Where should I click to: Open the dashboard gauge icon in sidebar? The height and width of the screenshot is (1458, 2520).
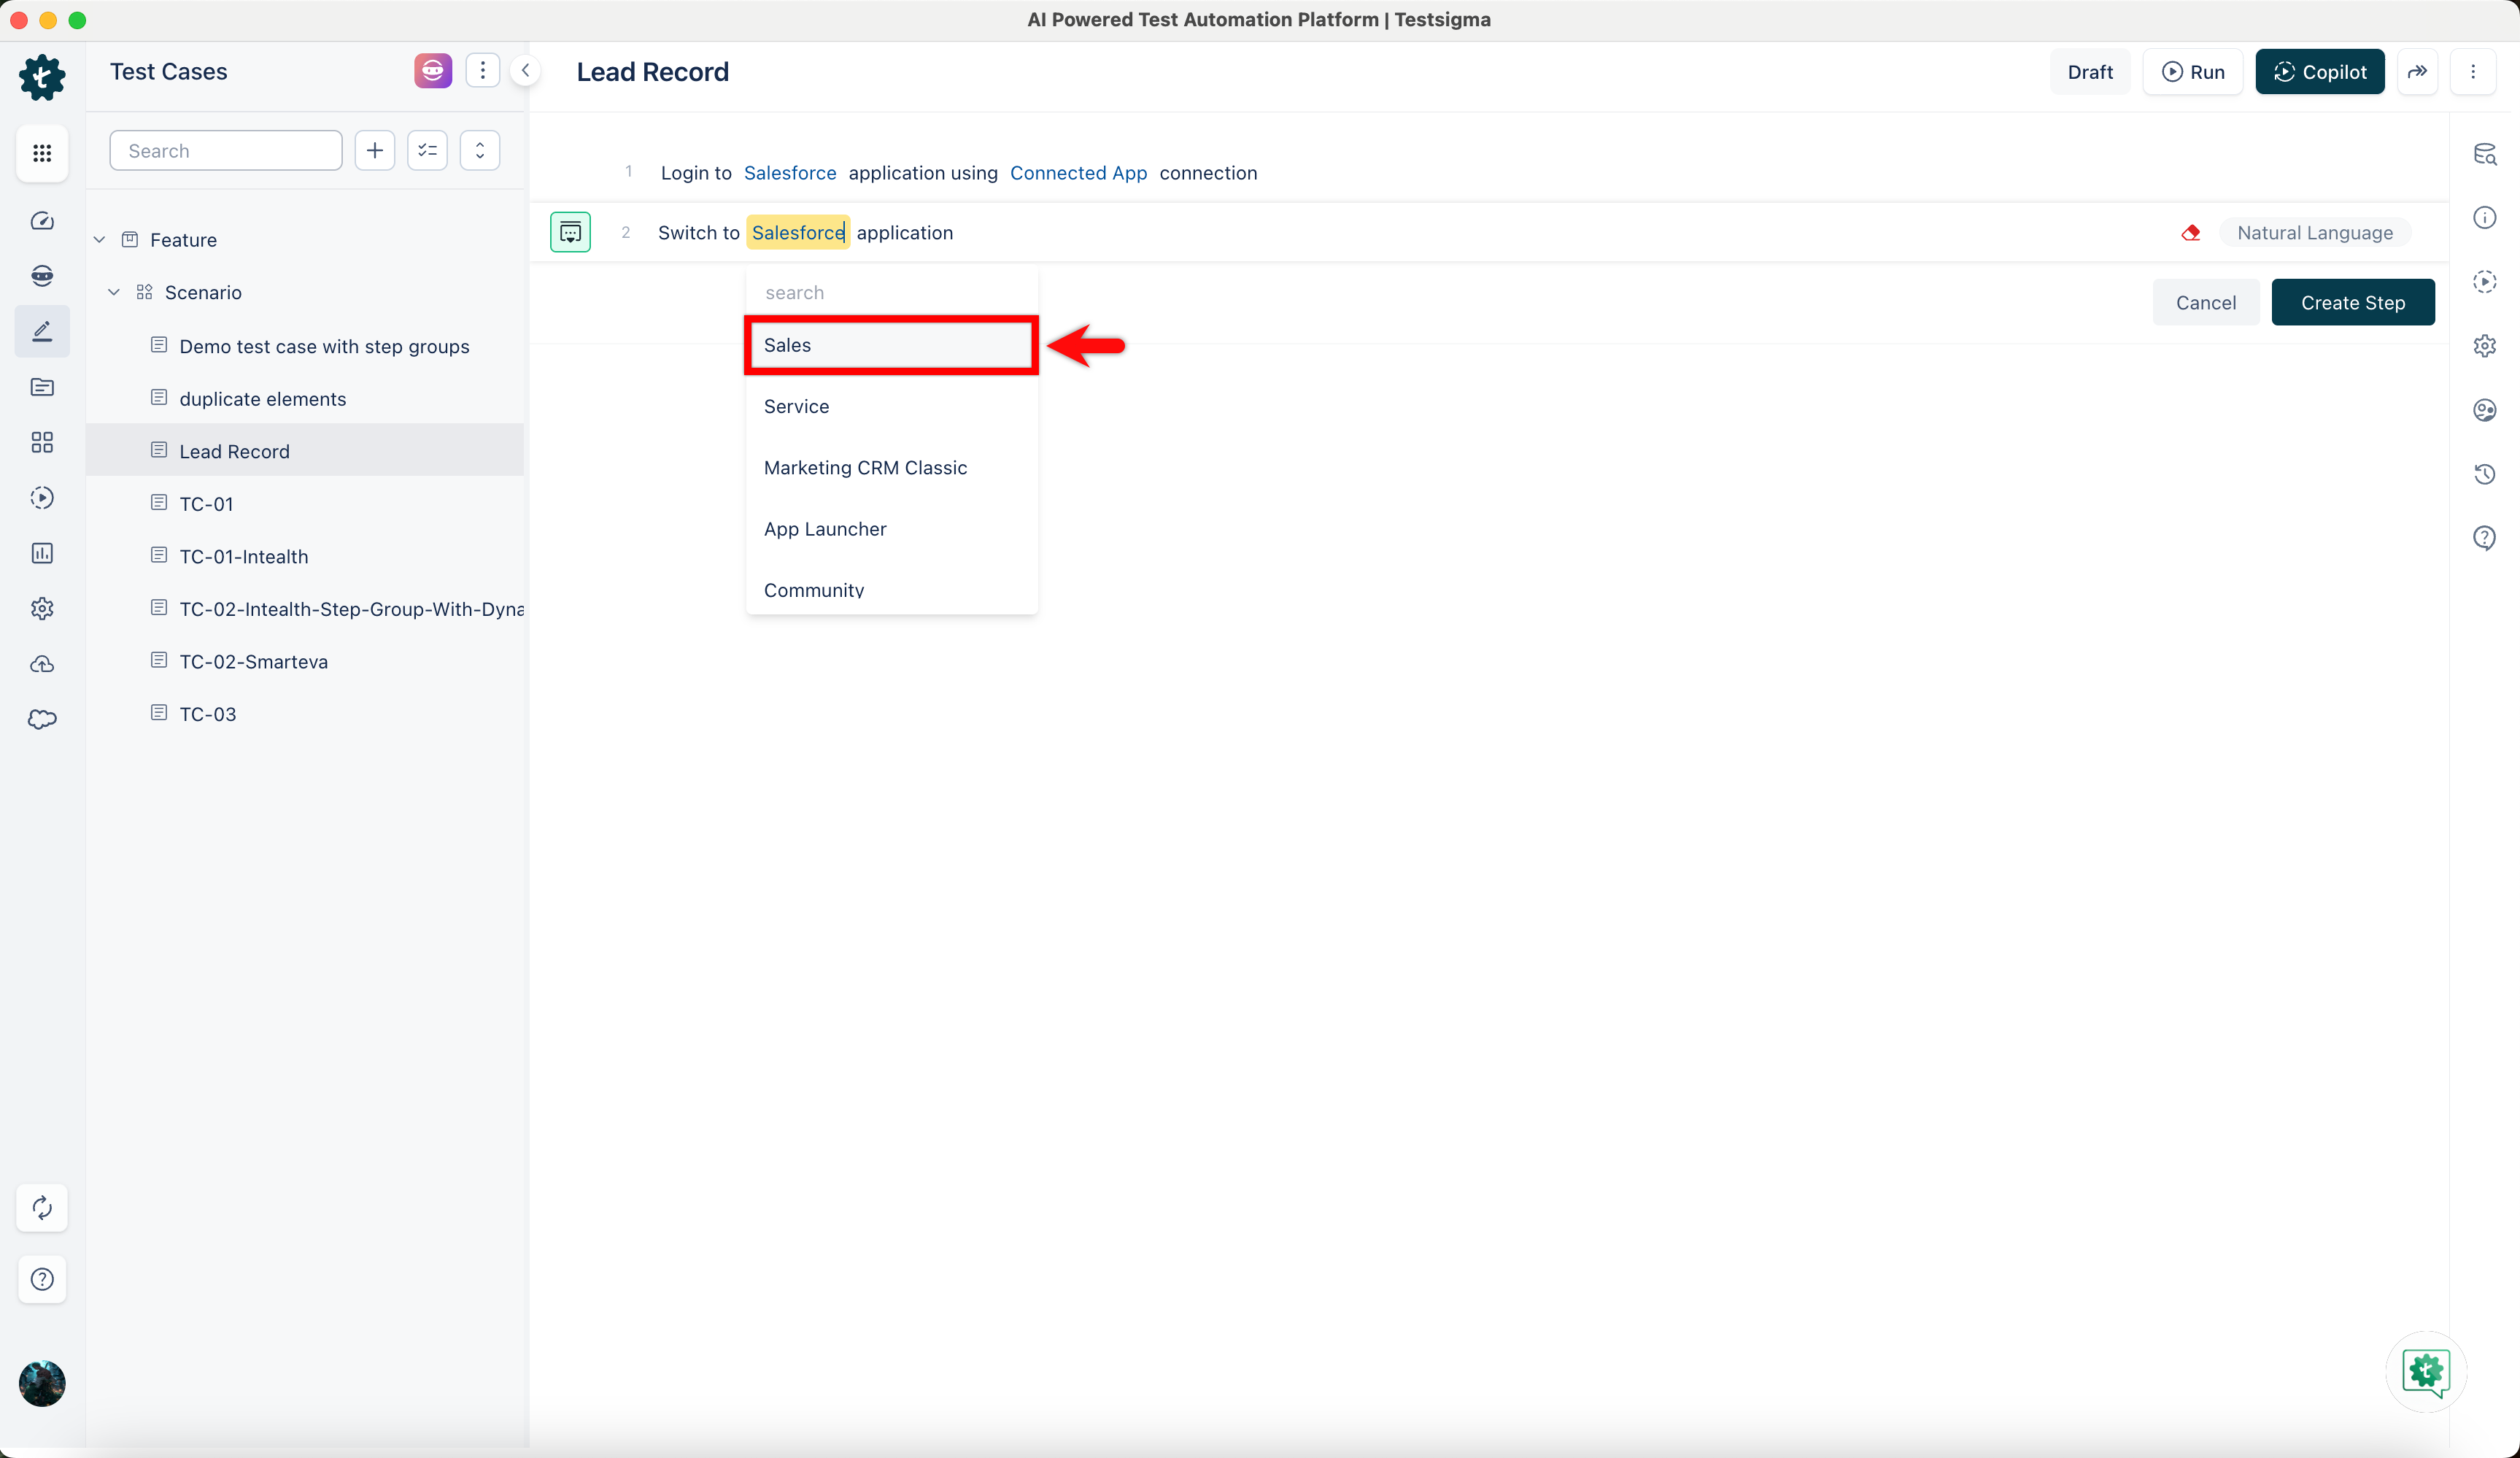coord(42,221)
